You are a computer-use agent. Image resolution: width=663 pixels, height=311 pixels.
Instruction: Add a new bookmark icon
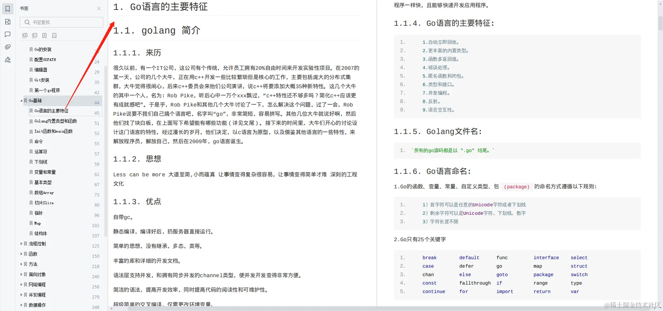click(x=45, y=36)
